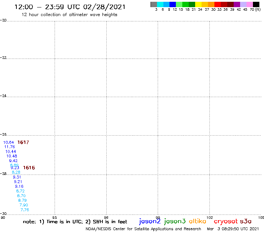Click the yellow swatch in the legend
Image resolution: width=264 pixels, height=232 pixels.
(198, 4)
